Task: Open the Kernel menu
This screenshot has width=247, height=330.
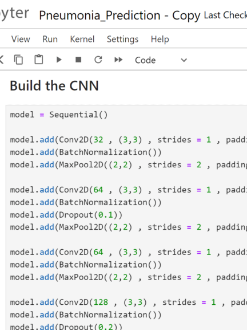Action: [82, 39]
